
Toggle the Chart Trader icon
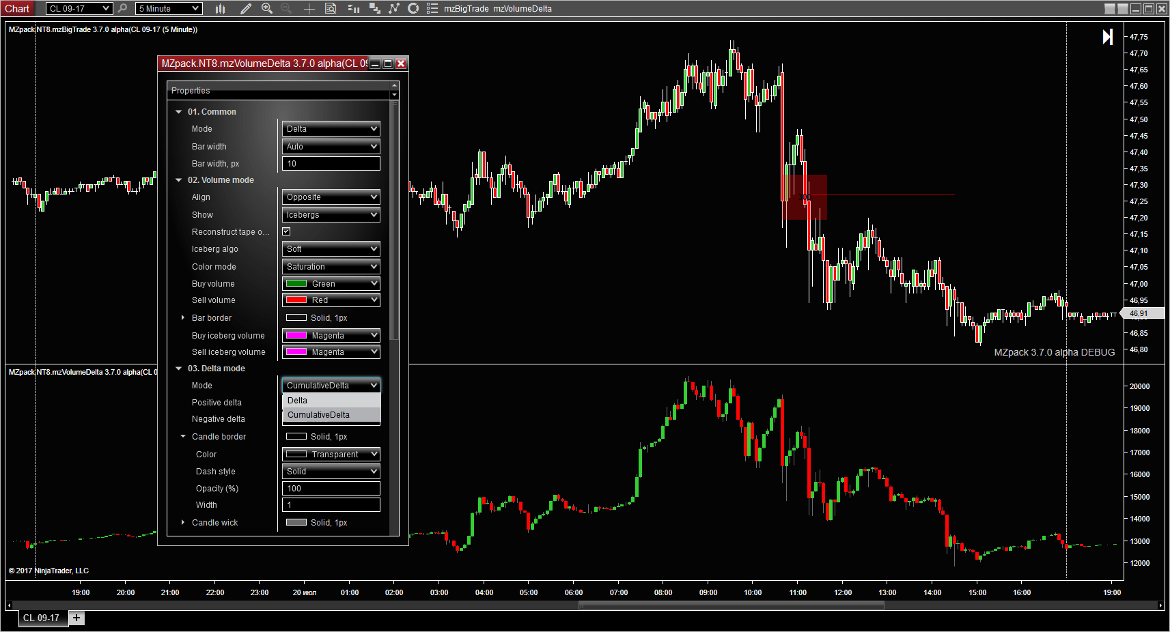pos(353,8)
